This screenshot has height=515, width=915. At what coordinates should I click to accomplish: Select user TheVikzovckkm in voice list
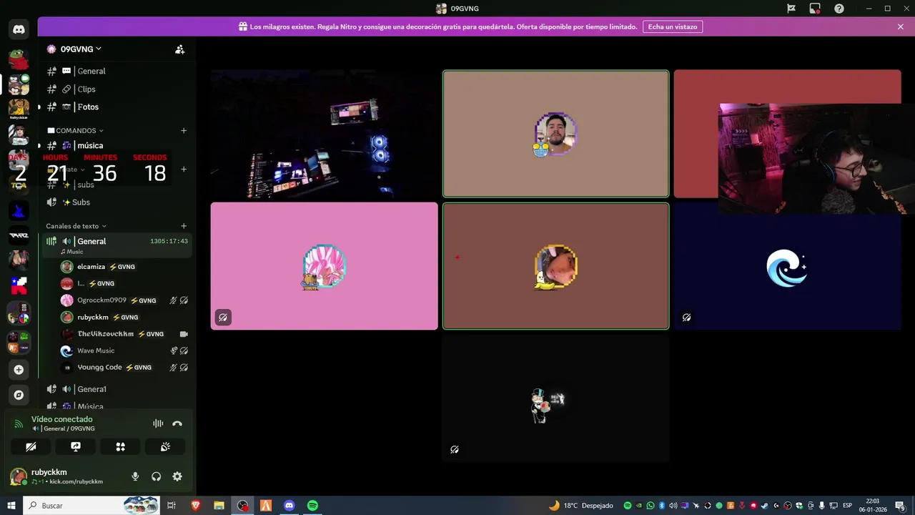124,334
